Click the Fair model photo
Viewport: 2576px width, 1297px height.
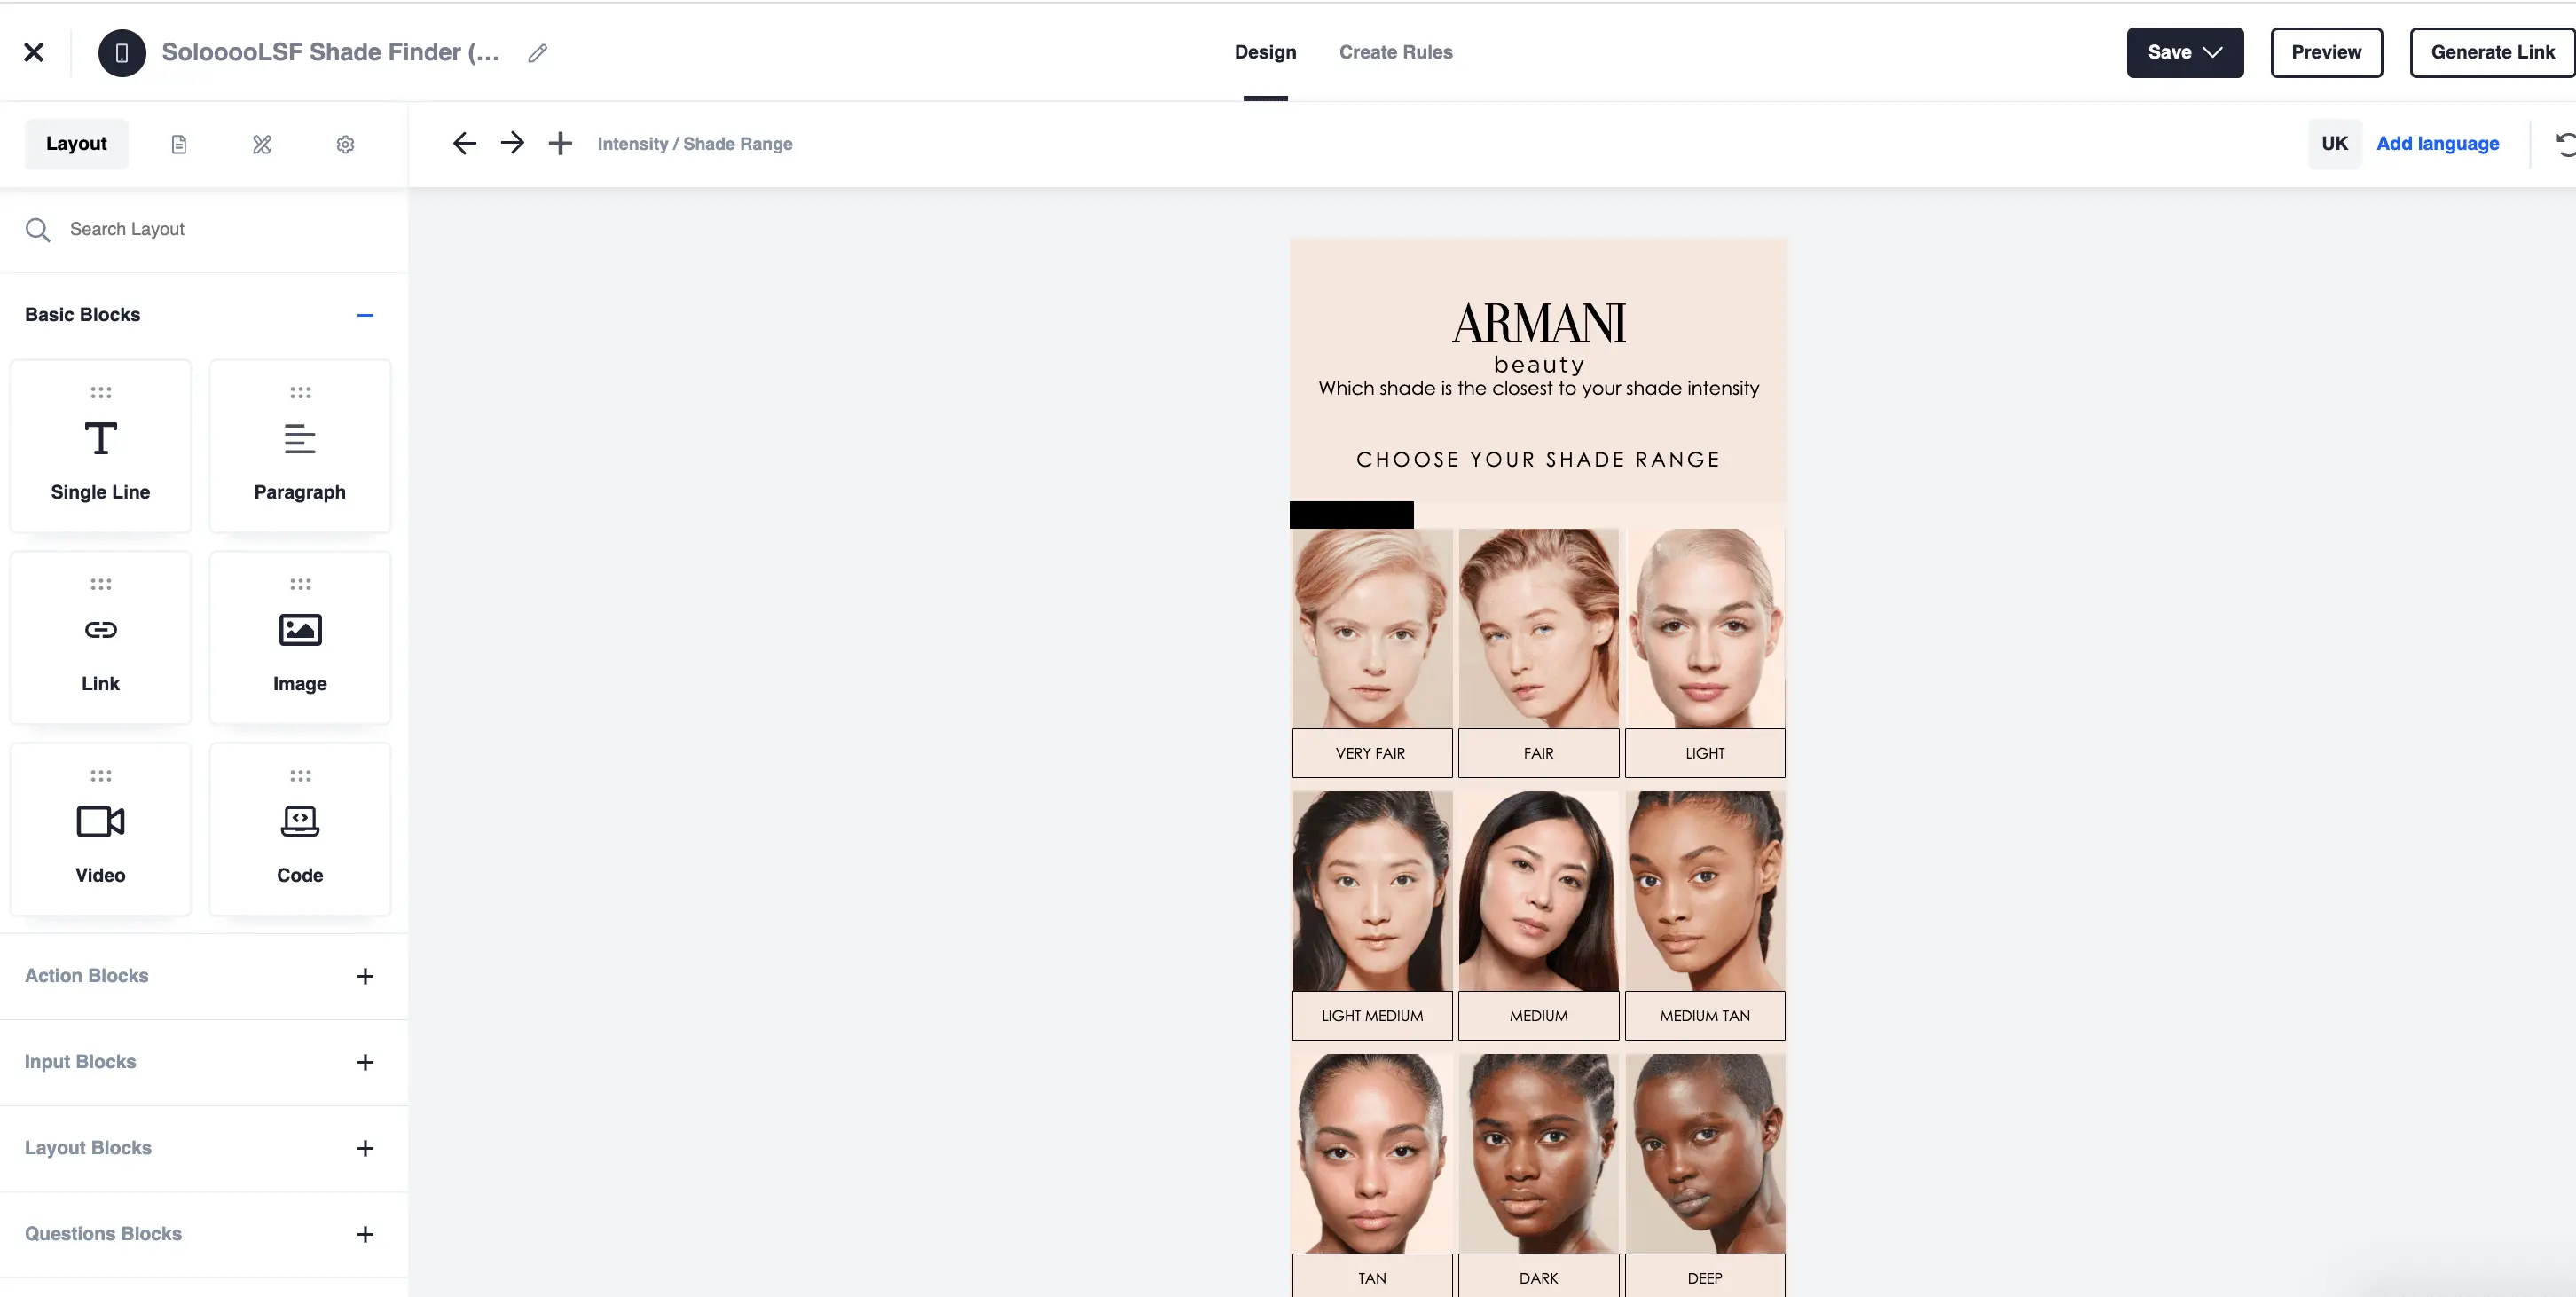[1538, 628]
